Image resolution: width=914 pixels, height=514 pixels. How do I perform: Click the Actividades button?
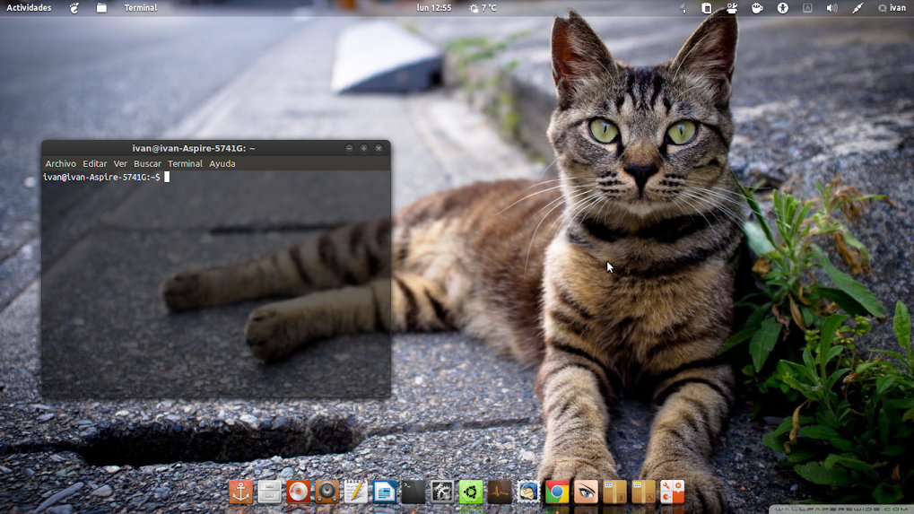point(29,8)
